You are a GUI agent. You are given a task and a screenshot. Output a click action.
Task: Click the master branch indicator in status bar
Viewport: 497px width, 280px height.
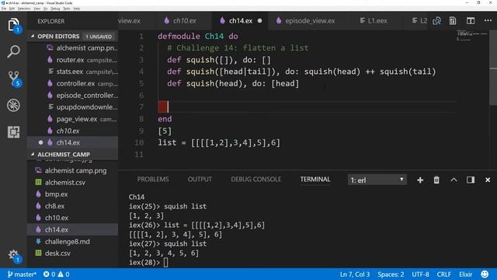[22, 275]
